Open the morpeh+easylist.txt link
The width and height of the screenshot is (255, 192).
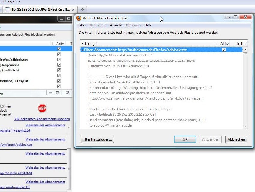tap(16, 173)
